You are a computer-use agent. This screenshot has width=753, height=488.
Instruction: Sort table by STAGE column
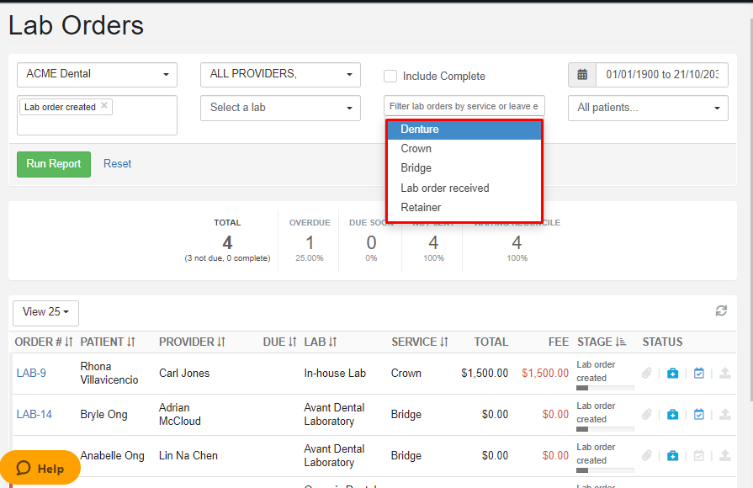(601, 342)
